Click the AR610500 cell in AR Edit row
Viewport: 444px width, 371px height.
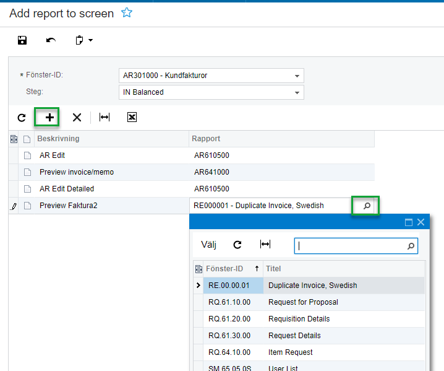282,155
